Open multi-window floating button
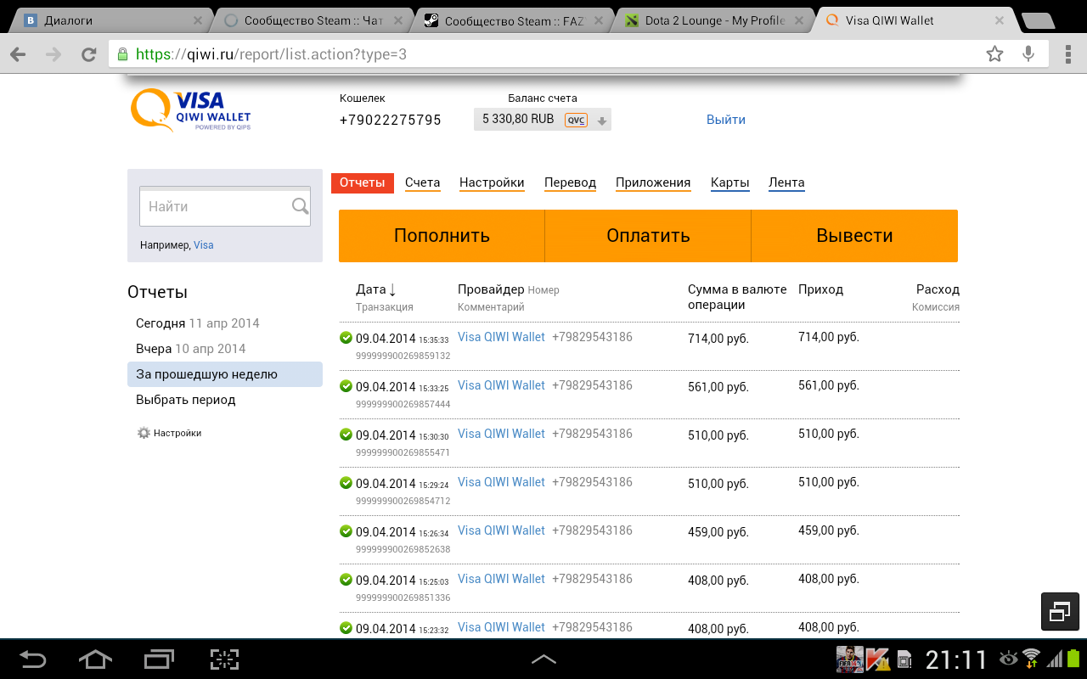Image resolution: width=1087 pixels, height=679 pixels. (1060, 611)
